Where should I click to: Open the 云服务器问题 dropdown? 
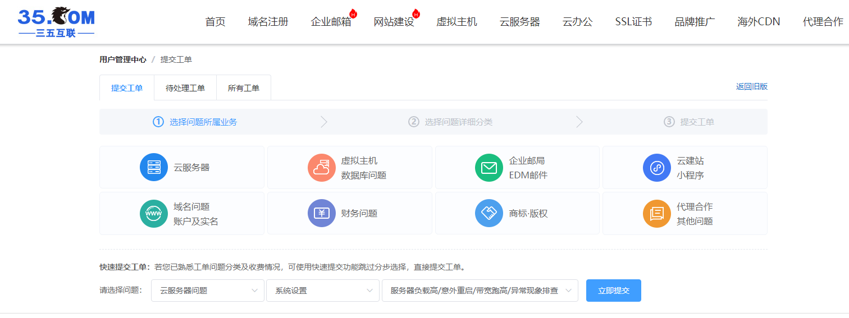pos(207,291)
